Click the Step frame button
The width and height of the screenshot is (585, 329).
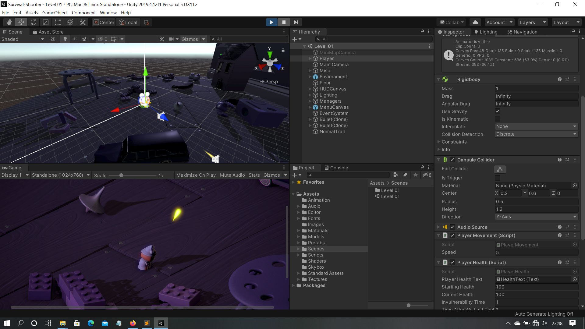pyautogui.click(x=296, y=22)
